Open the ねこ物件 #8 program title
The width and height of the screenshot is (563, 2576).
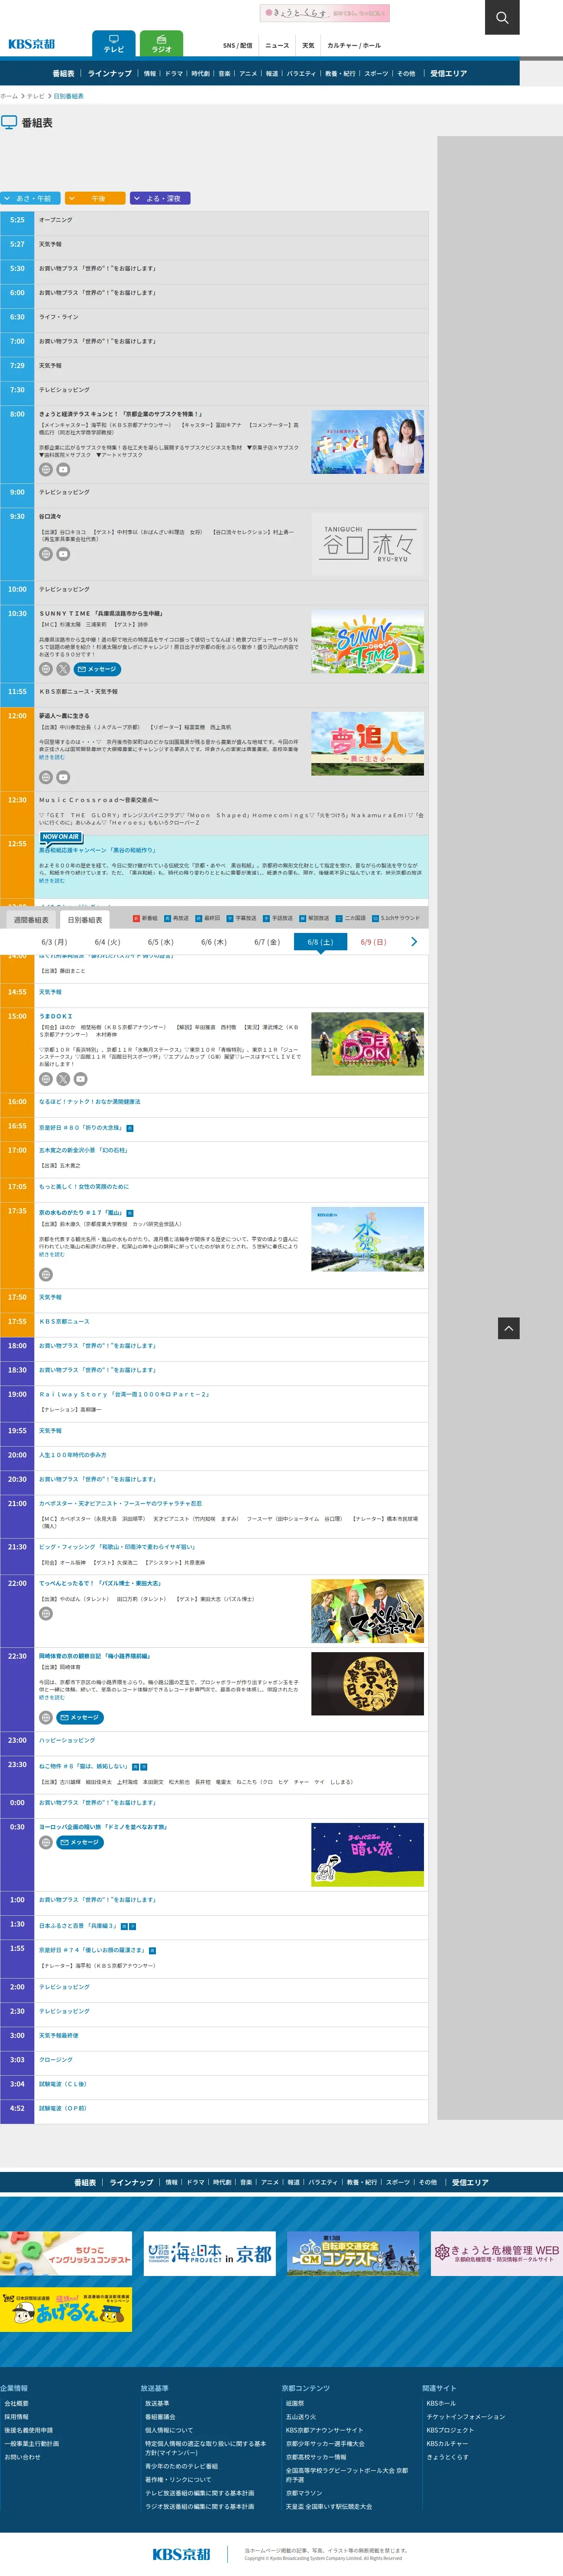[84, 1766]
